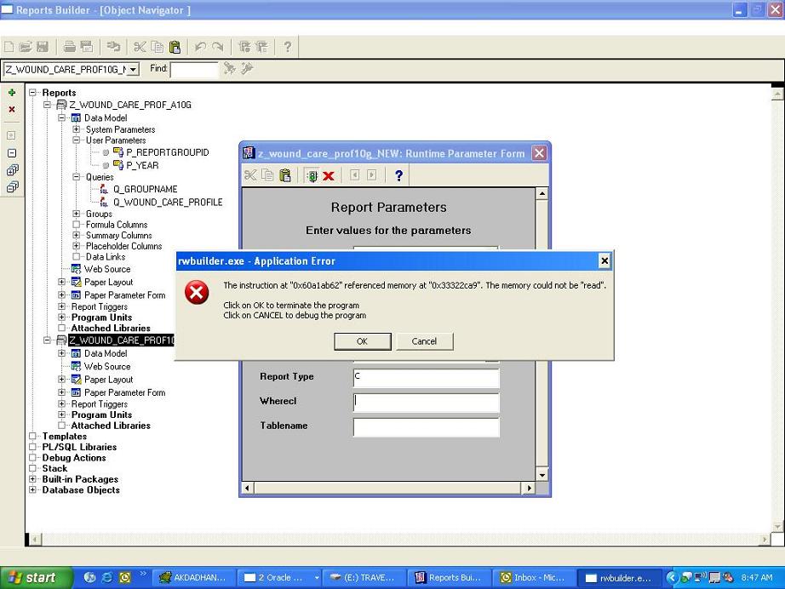Expand the System Parameters node
785x589 pixels.
click(x=77, y=129)
